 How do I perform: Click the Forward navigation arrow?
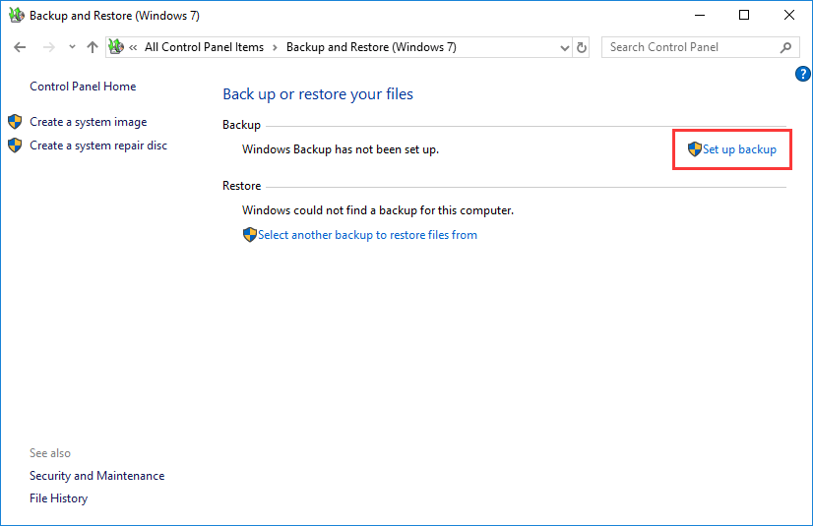pos(49,47)
